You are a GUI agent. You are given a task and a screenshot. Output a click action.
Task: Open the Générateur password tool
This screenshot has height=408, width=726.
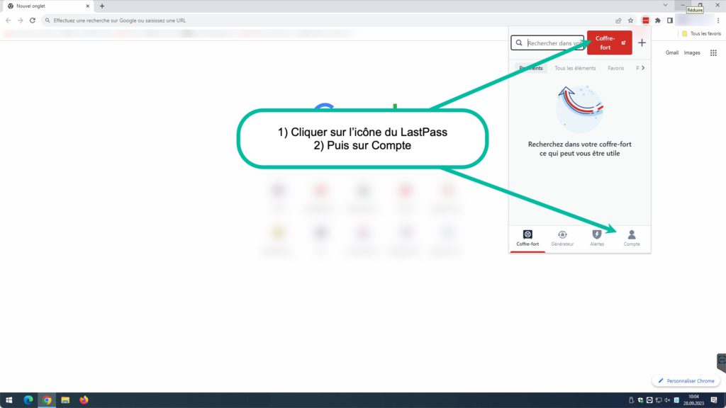point(562,238)
